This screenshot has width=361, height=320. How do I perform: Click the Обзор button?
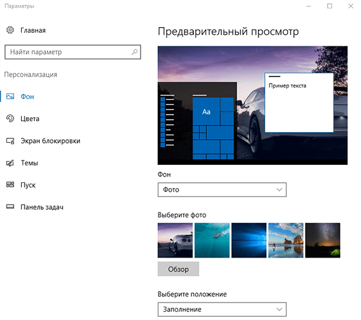[x=179, y=269]
